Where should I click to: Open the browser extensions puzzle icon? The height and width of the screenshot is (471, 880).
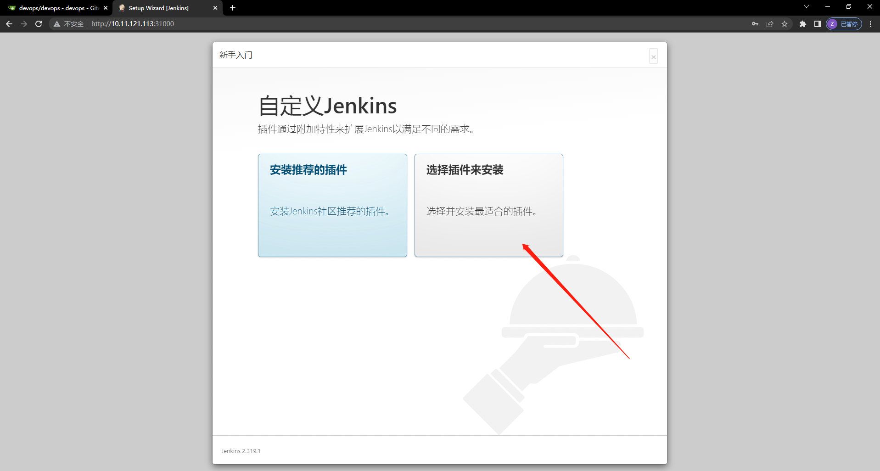(802, 24)
